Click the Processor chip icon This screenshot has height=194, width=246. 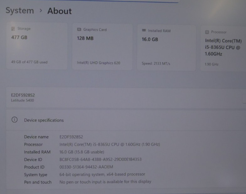(207, 32)
